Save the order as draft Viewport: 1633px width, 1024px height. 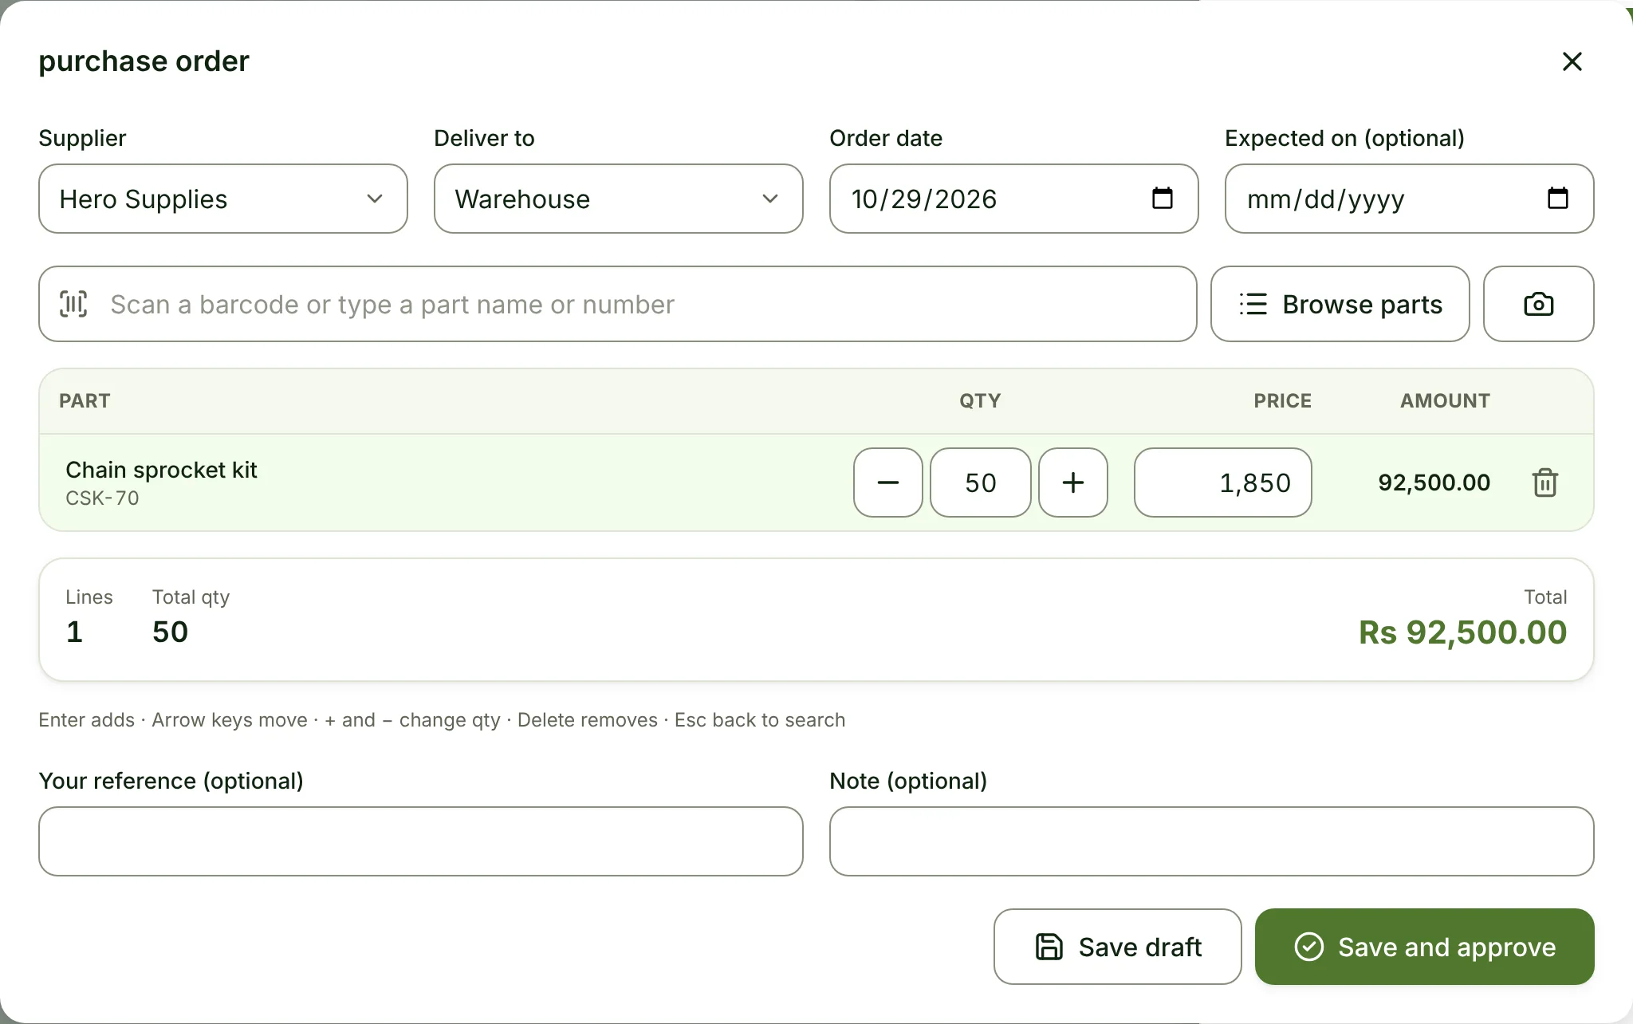click(x=1118, y=947)
